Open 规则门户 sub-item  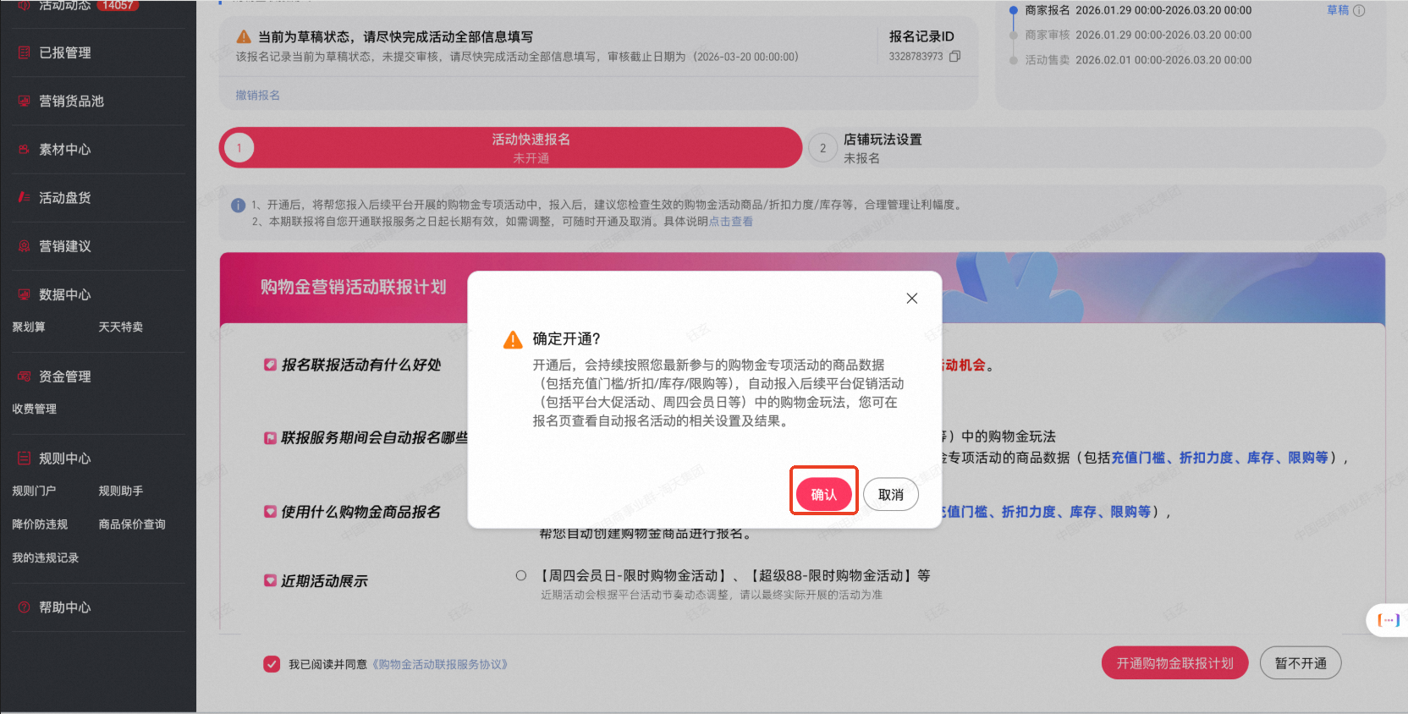35,491
